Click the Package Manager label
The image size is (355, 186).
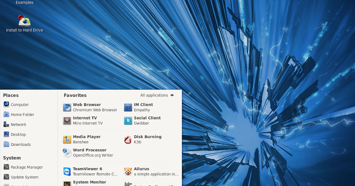tap(27, 167)
